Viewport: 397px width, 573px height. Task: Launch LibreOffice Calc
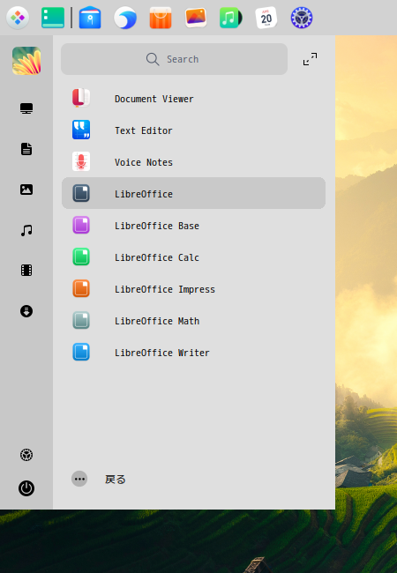(x=193, y=257)
